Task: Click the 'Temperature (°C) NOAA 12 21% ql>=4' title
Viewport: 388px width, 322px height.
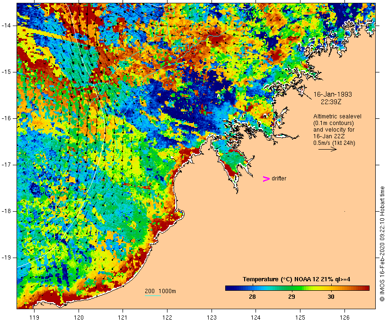Action: [297, 279]
